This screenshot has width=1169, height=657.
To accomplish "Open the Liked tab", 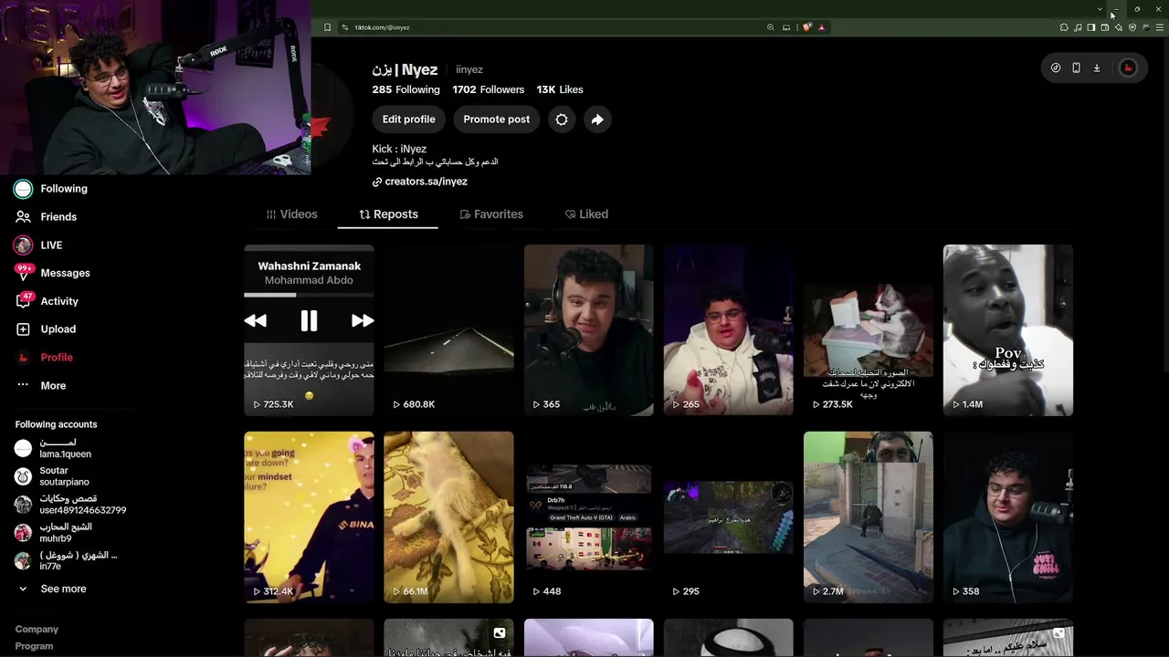I will point(586,214).
